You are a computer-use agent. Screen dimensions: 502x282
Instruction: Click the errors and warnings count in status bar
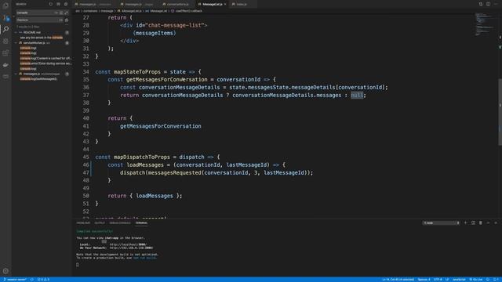pyautogui.click(x=44, y=280)
